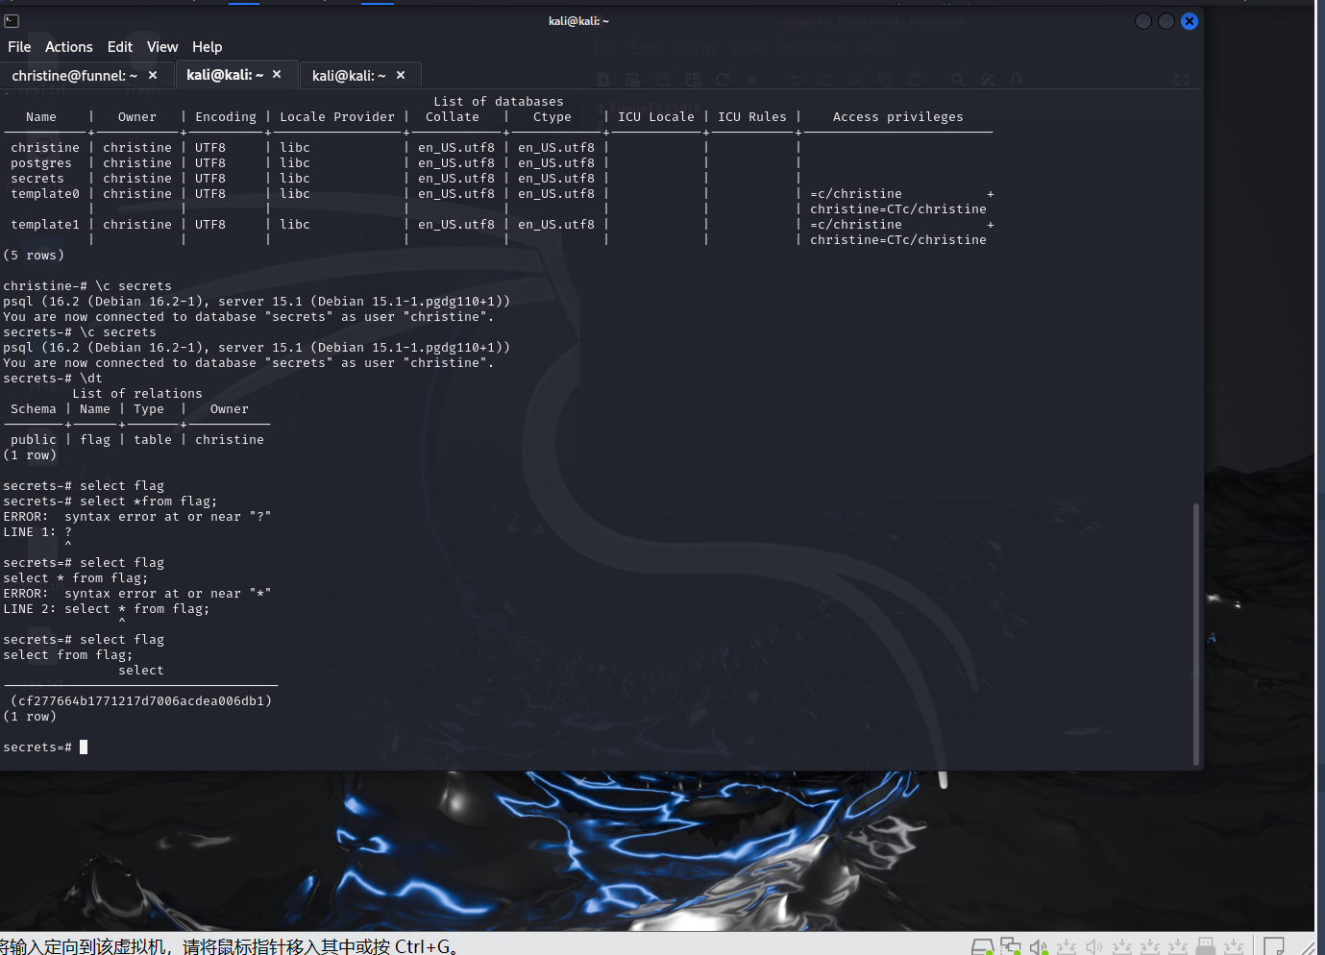The image size is (1325, 955).
Task: Click the 'Locale Provider' column header
Action: (337, 117)
